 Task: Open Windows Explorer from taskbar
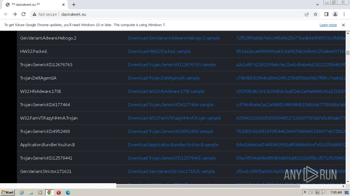point(31,192)
